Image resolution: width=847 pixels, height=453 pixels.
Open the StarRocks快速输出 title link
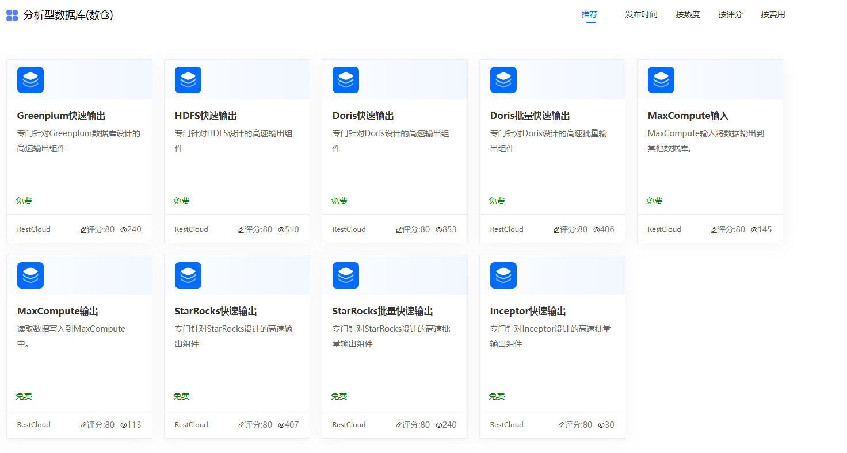216,311
